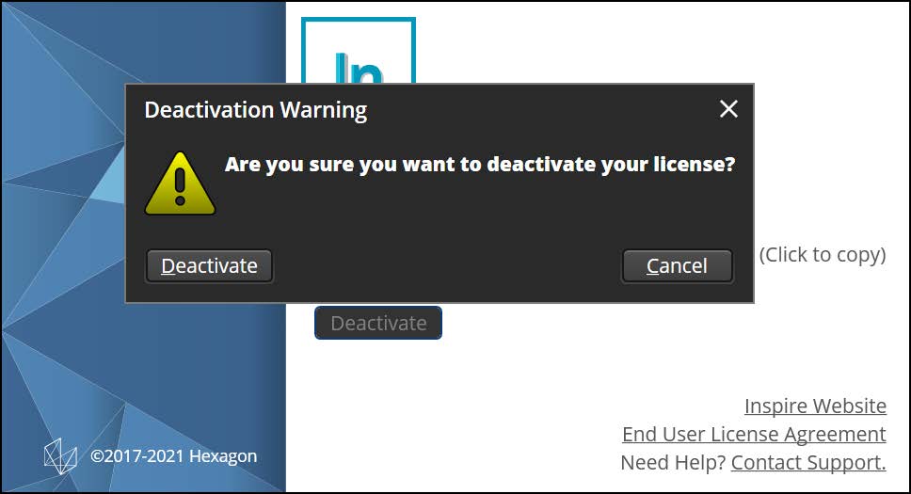Cancel the deactivation warning
This screenshot has width=911, height=494.
[677, 266]
